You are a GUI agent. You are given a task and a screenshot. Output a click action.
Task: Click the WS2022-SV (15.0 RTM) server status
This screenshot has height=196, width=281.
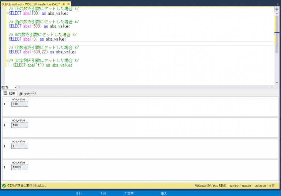[x=211, y=186]
